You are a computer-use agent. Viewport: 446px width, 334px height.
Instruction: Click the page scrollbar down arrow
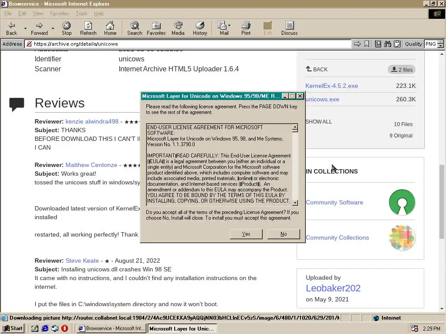tap(442, 308)
